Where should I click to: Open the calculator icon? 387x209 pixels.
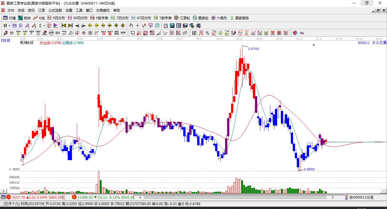click(172, 26)
